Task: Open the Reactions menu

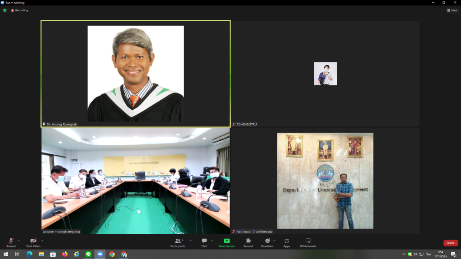Action: click(x=267, y=242)
